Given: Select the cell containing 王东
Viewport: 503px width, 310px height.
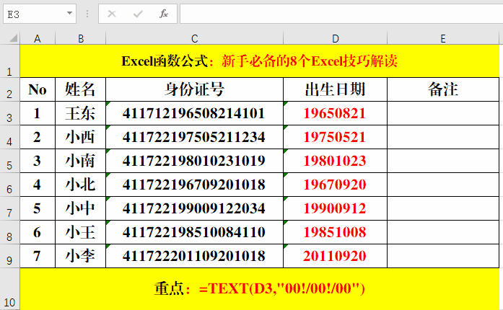Looking at the screenshot, I should pos(80,113).
